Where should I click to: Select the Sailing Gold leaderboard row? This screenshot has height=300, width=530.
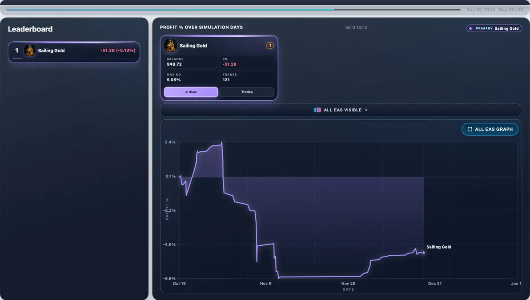point(74,51)
